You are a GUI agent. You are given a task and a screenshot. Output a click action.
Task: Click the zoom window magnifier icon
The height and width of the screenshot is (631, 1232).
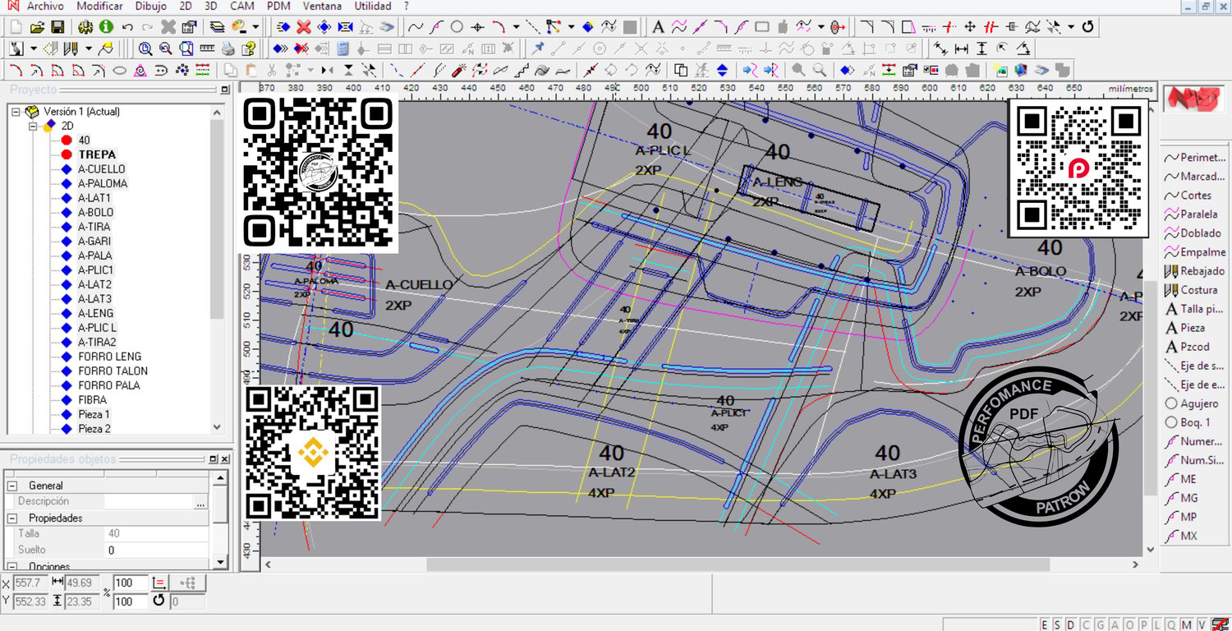click(x=145, y=48)
